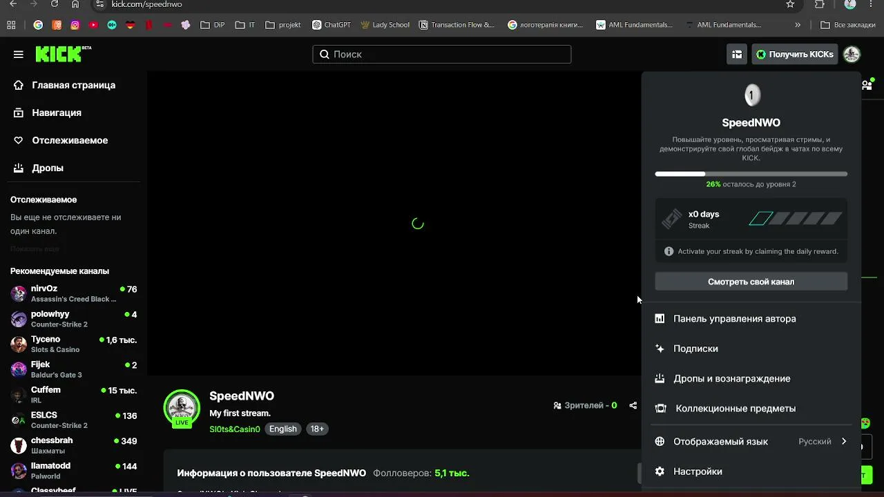Open the Chrome apps grid icon

tap(11, 25)
